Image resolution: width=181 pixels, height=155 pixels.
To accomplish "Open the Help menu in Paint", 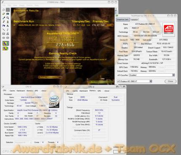I will (x=37, y=5).
